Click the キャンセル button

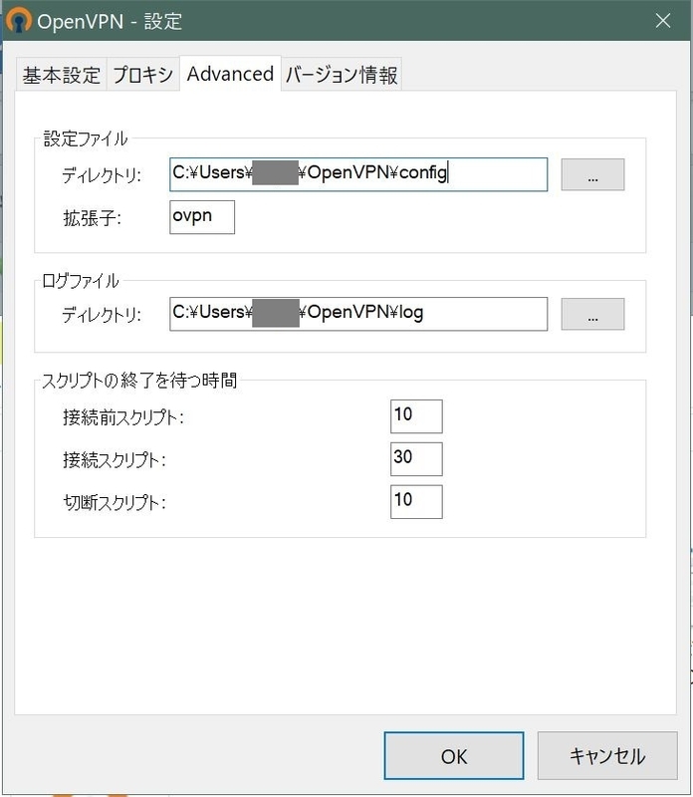click(607, 756)
